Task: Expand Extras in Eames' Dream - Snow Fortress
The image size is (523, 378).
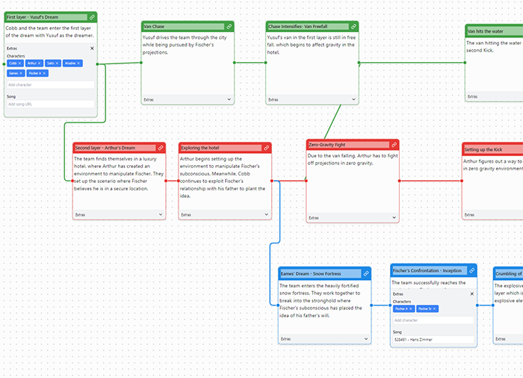Action: click(x=365, y=338)
